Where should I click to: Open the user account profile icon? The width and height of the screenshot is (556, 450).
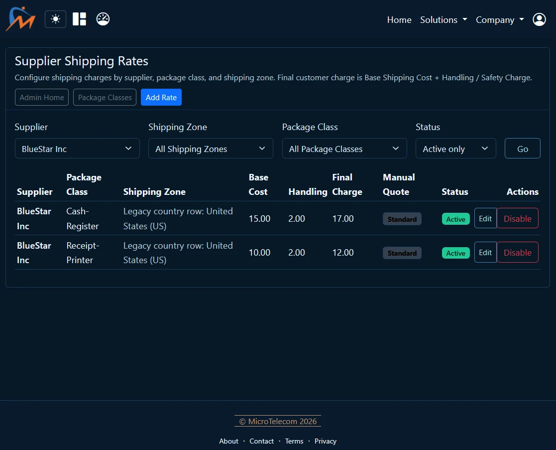(x=539, y=19)
